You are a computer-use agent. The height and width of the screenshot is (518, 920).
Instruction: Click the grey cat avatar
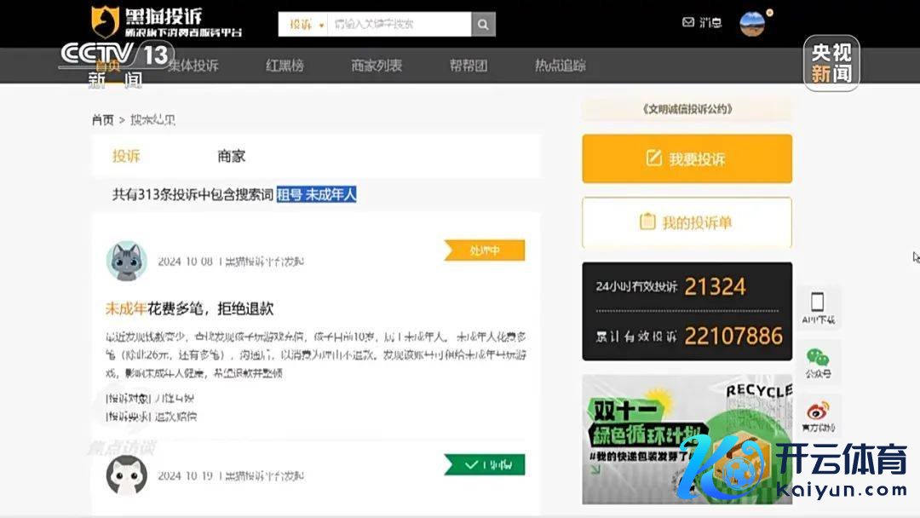coord(127,262)
